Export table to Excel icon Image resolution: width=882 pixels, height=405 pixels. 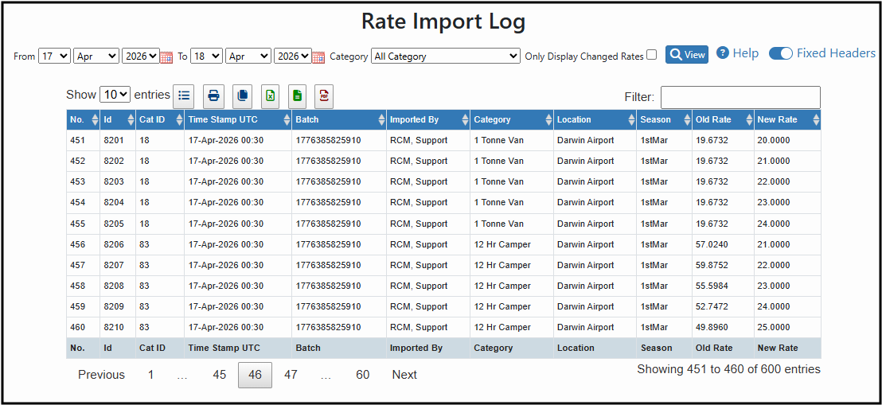tap(271, 95)
